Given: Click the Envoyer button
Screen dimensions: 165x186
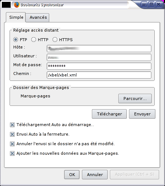Looking at the screenshot, I should click(142, 114).
